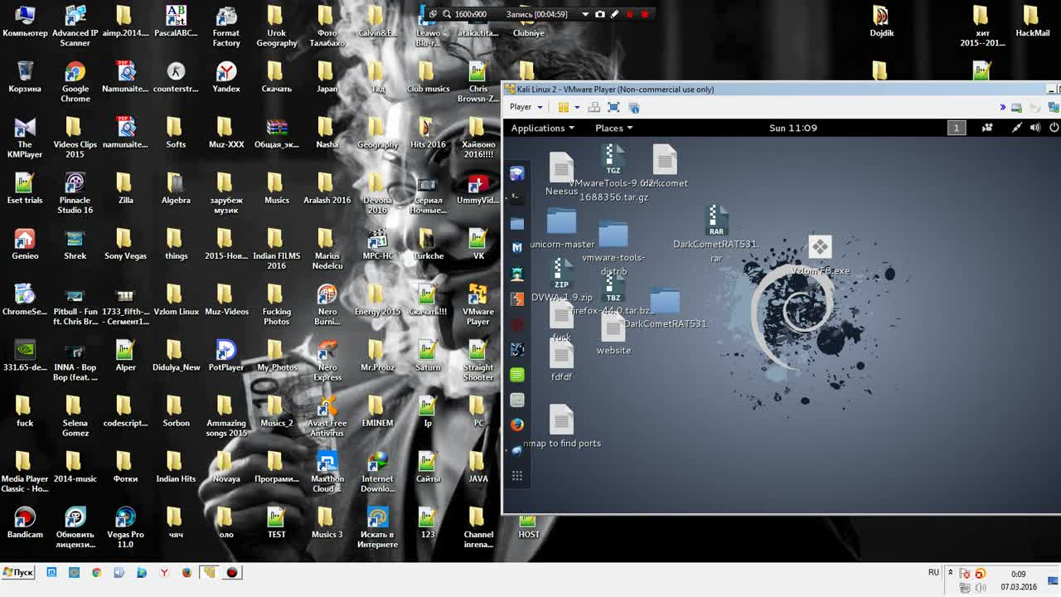Take screenshot with recorder camera icon
This screenshot has height=597, width=1061.
click(600, 14)
